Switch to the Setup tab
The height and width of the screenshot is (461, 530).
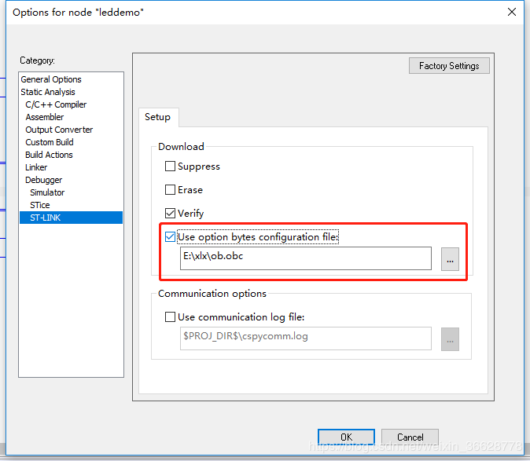(x=158, y=117)
